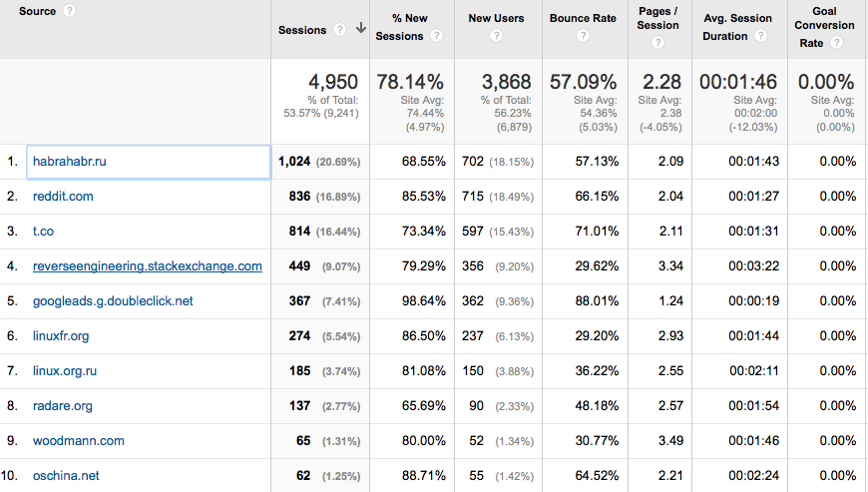Sort by Bounce Rate column header
Image resolution: width=868 pixels, height=492 pixels.
[x=583, y=18]
